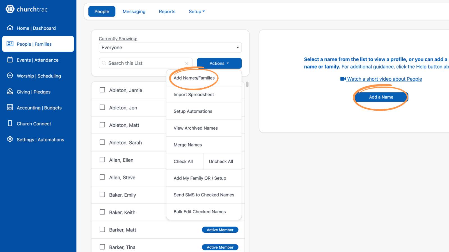Viewport: 449px width, 252px height.
Task: Click Barker, Matt Active Member badge
Action: [220, 230]
